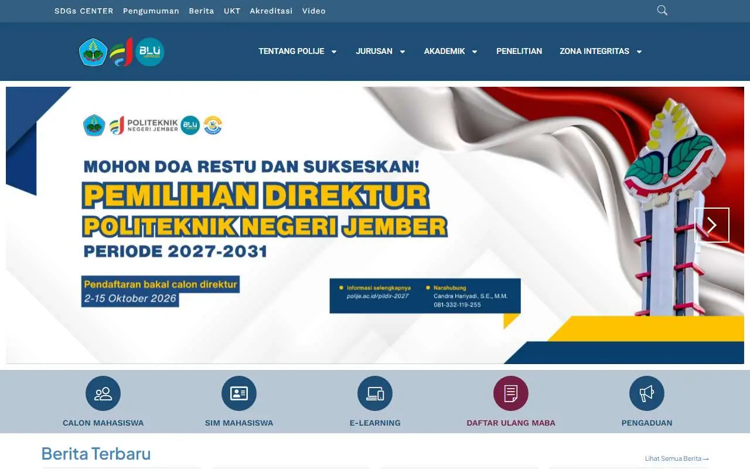Screen dimensions: 750x469
Task: Click the Daftar Ulang Maba document icon
Action: (x=511, y=393)
